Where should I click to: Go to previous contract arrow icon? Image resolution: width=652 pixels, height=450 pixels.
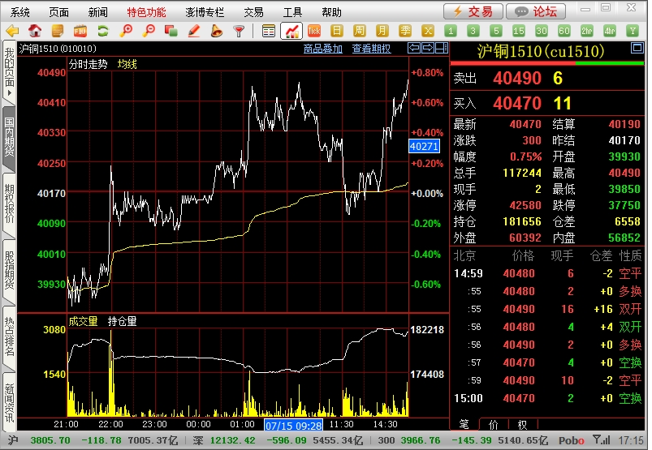[414, 48]
